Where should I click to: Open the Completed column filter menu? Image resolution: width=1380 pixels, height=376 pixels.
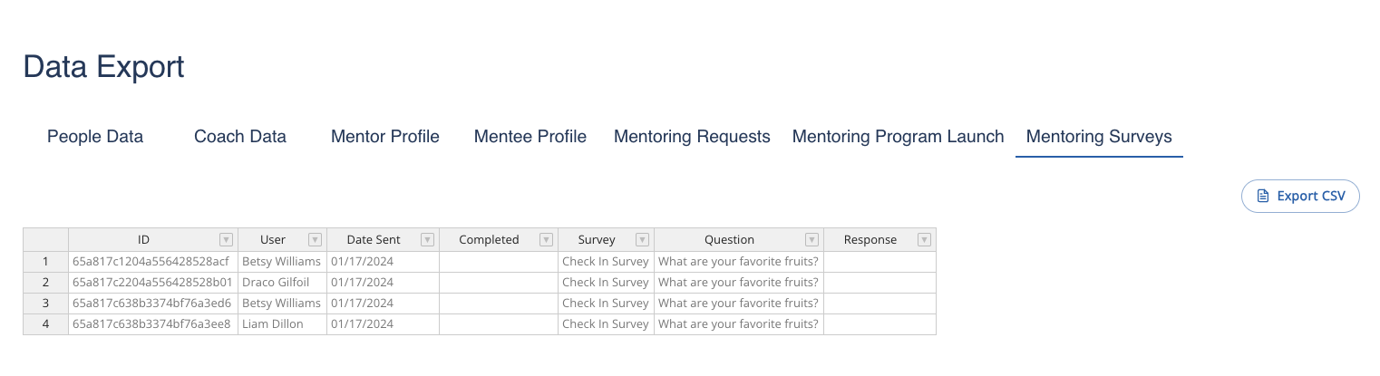[x=546, y=240]
